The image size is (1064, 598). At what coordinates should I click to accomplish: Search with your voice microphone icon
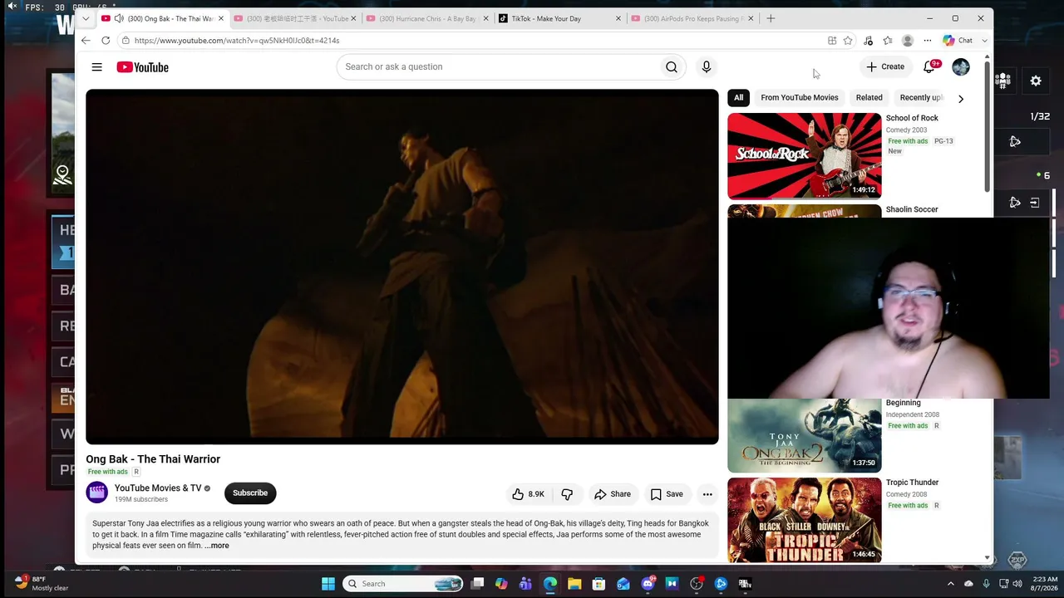706,67
